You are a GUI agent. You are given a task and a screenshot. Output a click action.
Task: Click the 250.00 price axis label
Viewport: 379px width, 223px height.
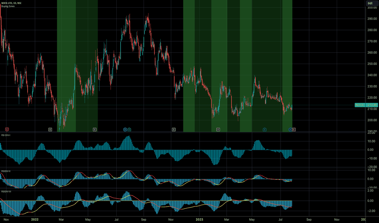pyautogui.click(x=372, y=64)
